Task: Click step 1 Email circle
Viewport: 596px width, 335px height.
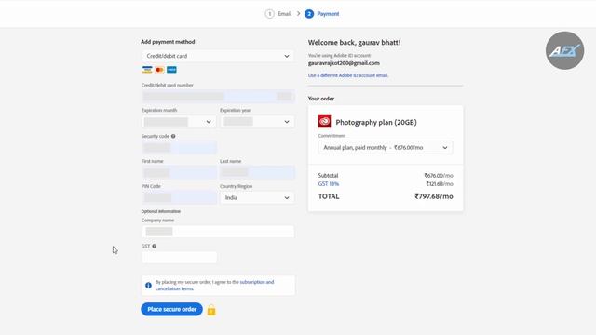Action: [x=269, y=14]
